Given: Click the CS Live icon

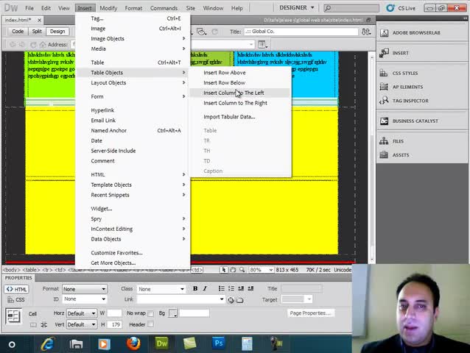Looking at the screenshot, I should [390, 8].
